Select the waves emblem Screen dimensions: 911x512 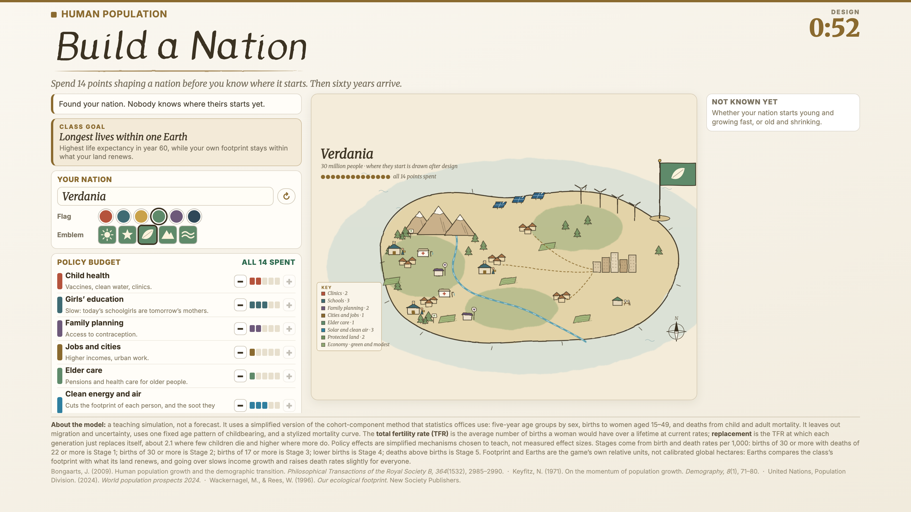pos(188,235)
